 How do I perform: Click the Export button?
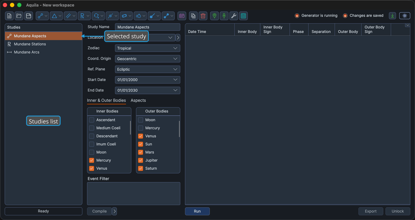[371, 211]
